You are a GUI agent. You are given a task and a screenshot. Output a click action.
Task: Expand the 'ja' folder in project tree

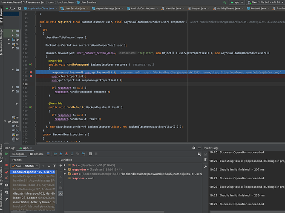9,40
